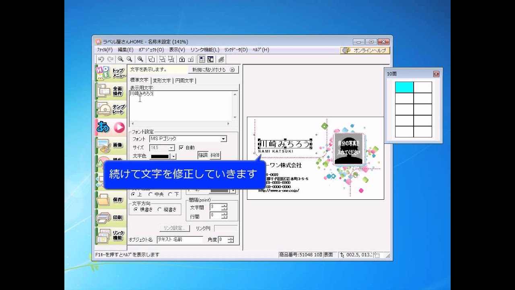Open the 画像 image sidebar button

coord(111,145)
